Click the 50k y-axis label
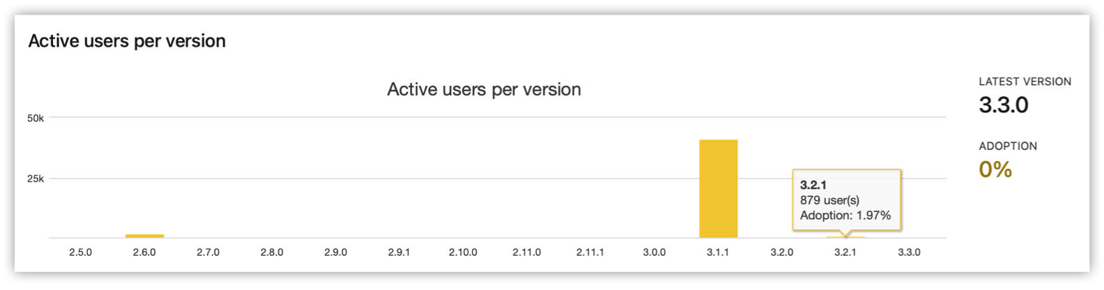The image size is (1104, 290). (x=36, y=119)
